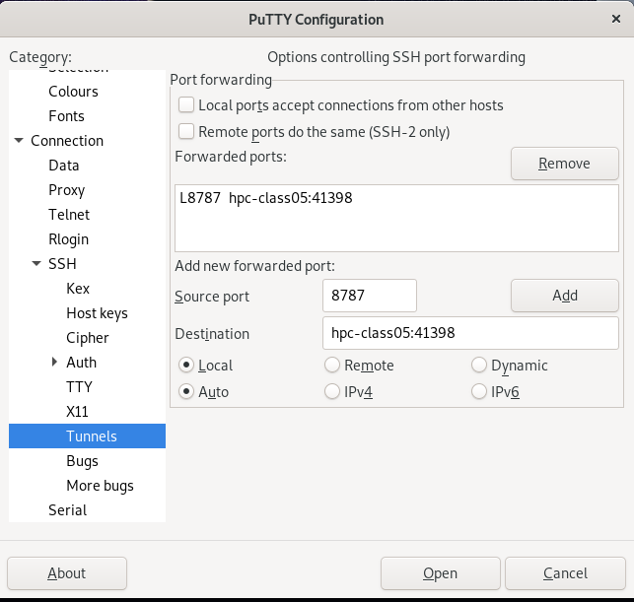Expand the Auth category tree node

click(54, 362)
